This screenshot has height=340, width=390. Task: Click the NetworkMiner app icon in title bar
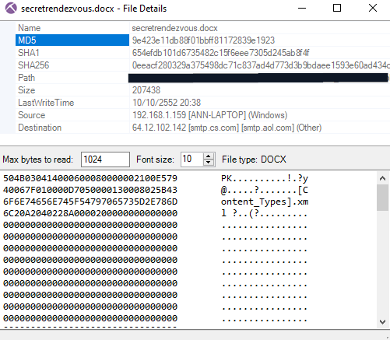point(11,9)
